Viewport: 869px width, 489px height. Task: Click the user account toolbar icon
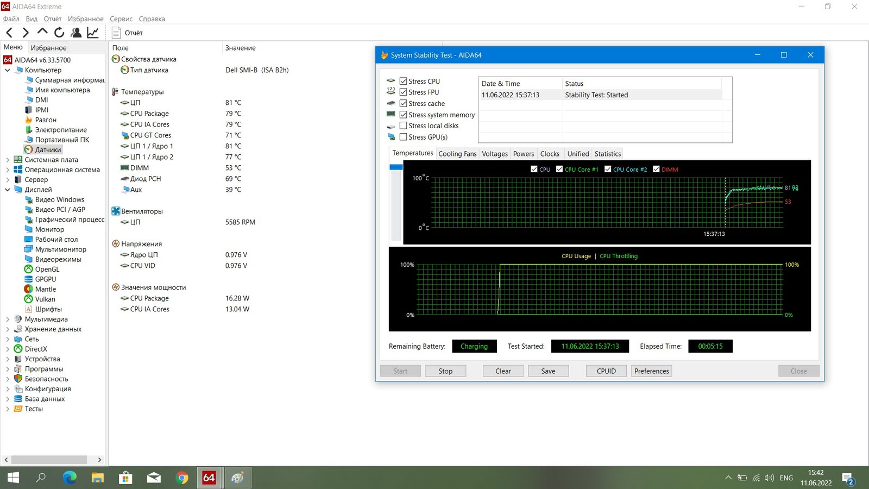pyautogui.click(x=76, y=33)
